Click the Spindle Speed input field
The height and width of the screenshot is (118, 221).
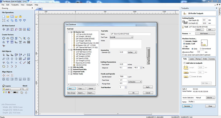(x=123, y=77)
